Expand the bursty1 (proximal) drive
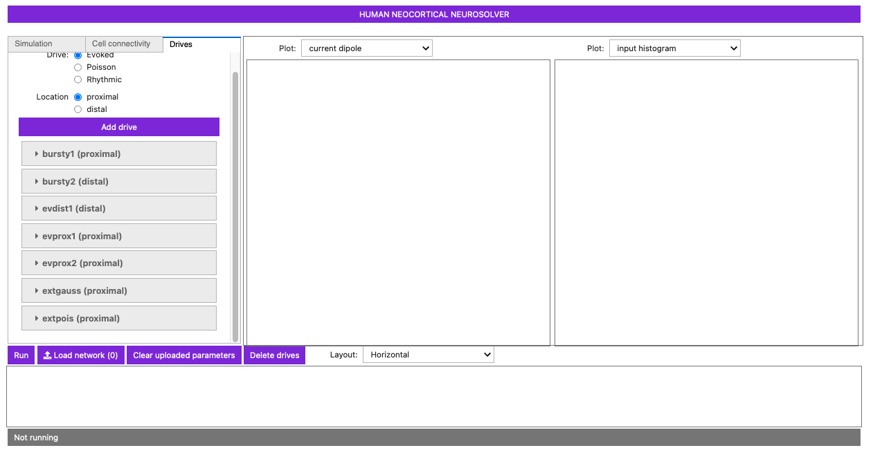The image size is (873, 457). point(119,153)
